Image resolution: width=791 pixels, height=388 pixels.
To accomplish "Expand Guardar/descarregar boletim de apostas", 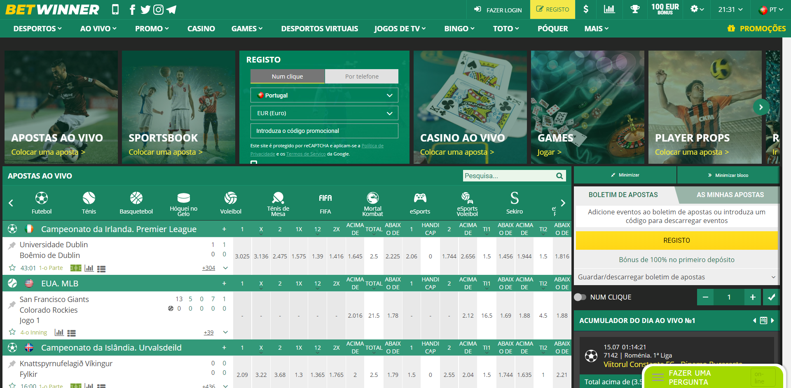I will click(676, 277).
